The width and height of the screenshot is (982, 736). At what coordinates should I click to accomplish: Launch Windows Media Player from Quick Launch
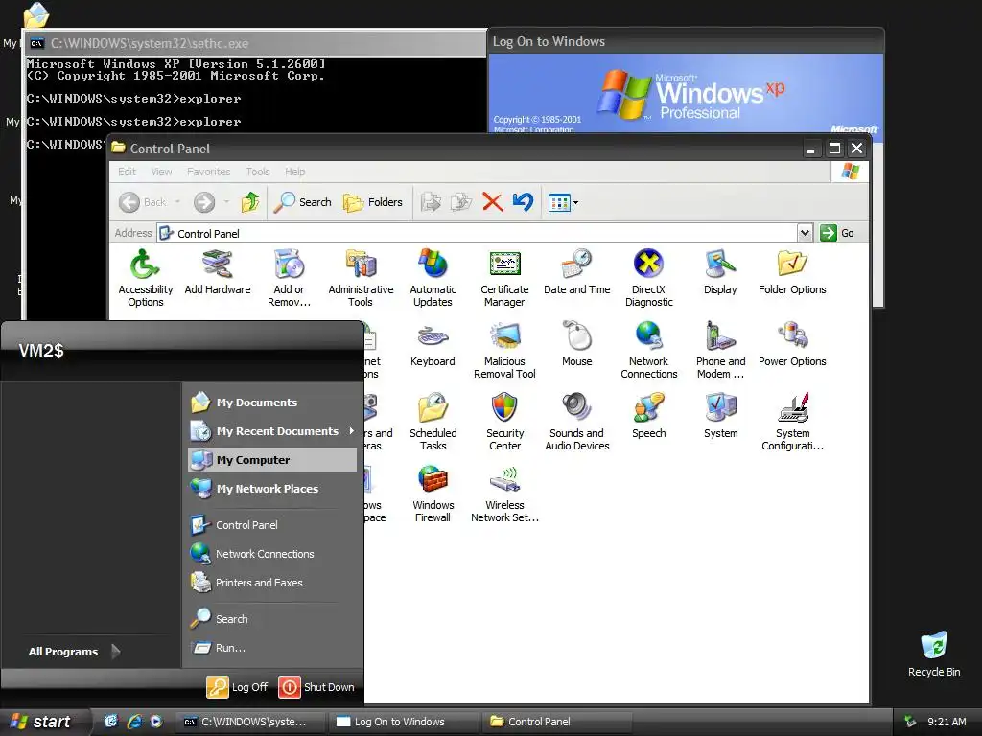[156, 722]
